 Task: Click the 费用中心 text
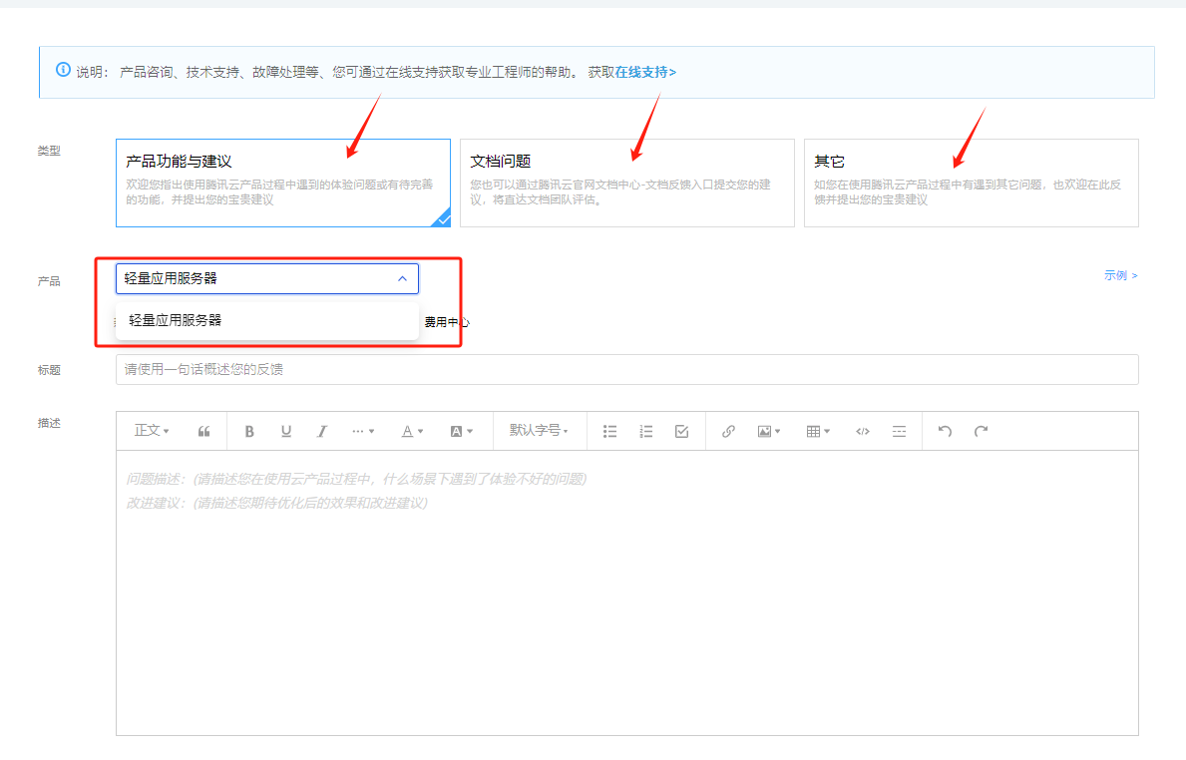[446, 322]
